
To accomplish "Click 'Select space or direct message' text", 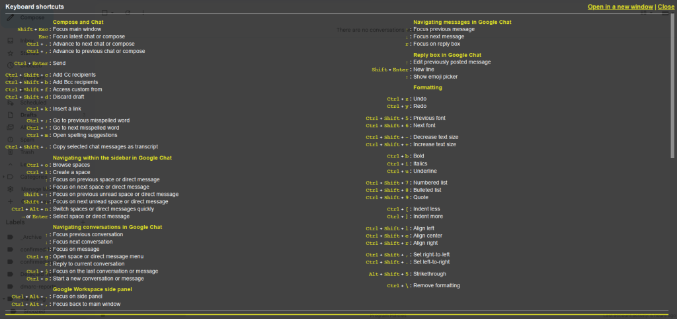I will click(x=91, y=216).
